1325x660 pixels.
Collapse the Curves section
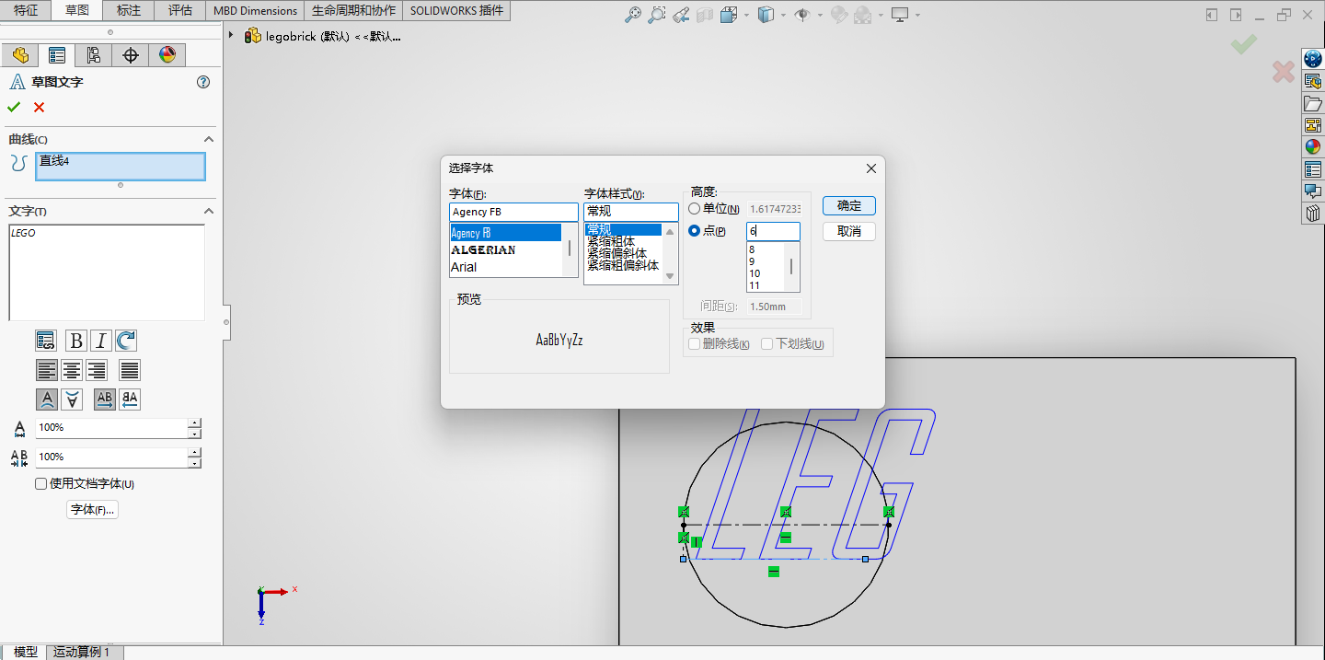tap(209, 139)
